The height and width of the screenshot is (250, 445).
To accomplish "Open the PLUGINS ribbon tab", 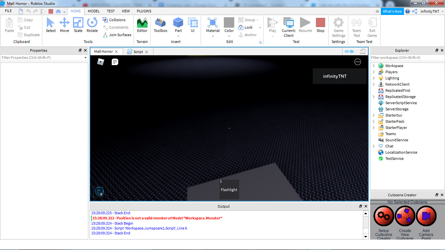I will [144, 11].
